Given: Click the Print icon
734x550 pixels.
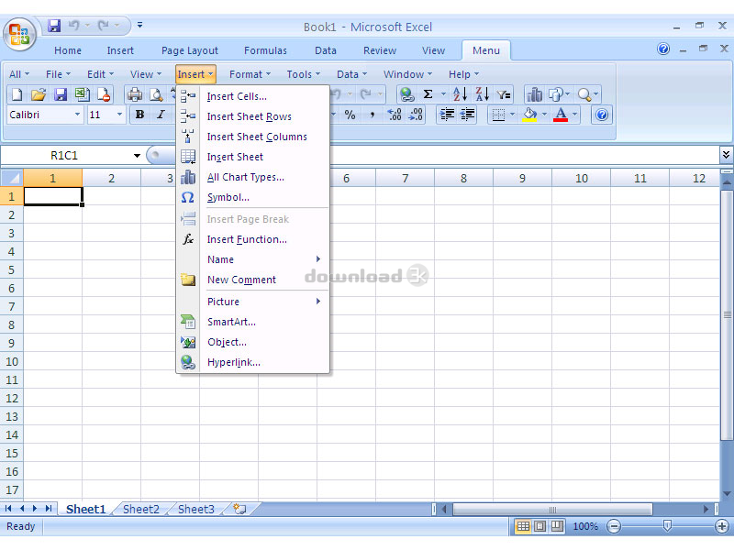Looking at the screenshot, I should [135, 95].
